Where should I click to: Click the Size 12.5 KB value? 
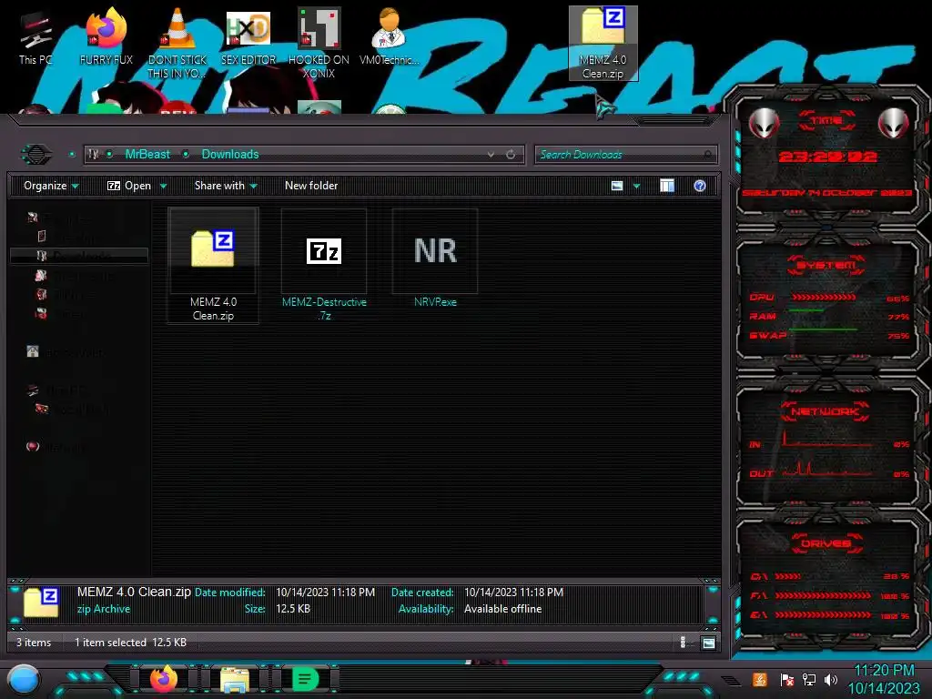(x=293, y=609)
